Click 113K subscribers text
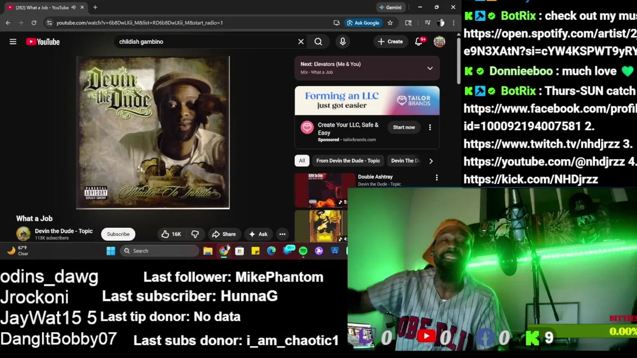Viewport: 637px width, 358px height. [52, 238]
